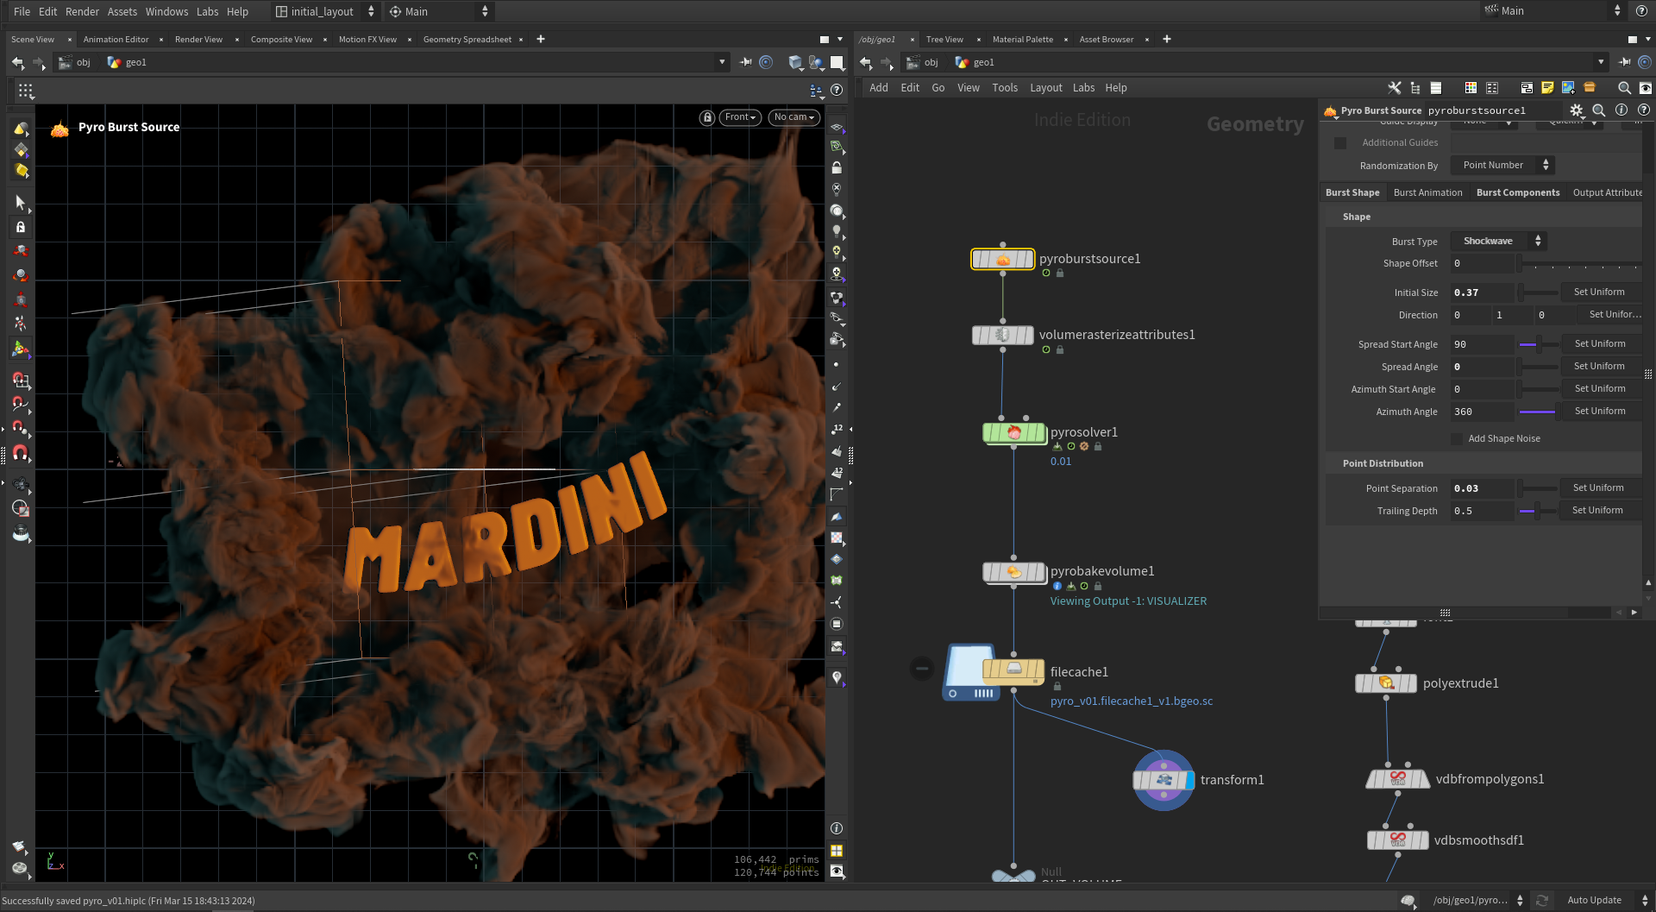1656x912 pixels.
Task: Click the Initial Size value field
Action: coord(1482,292)
